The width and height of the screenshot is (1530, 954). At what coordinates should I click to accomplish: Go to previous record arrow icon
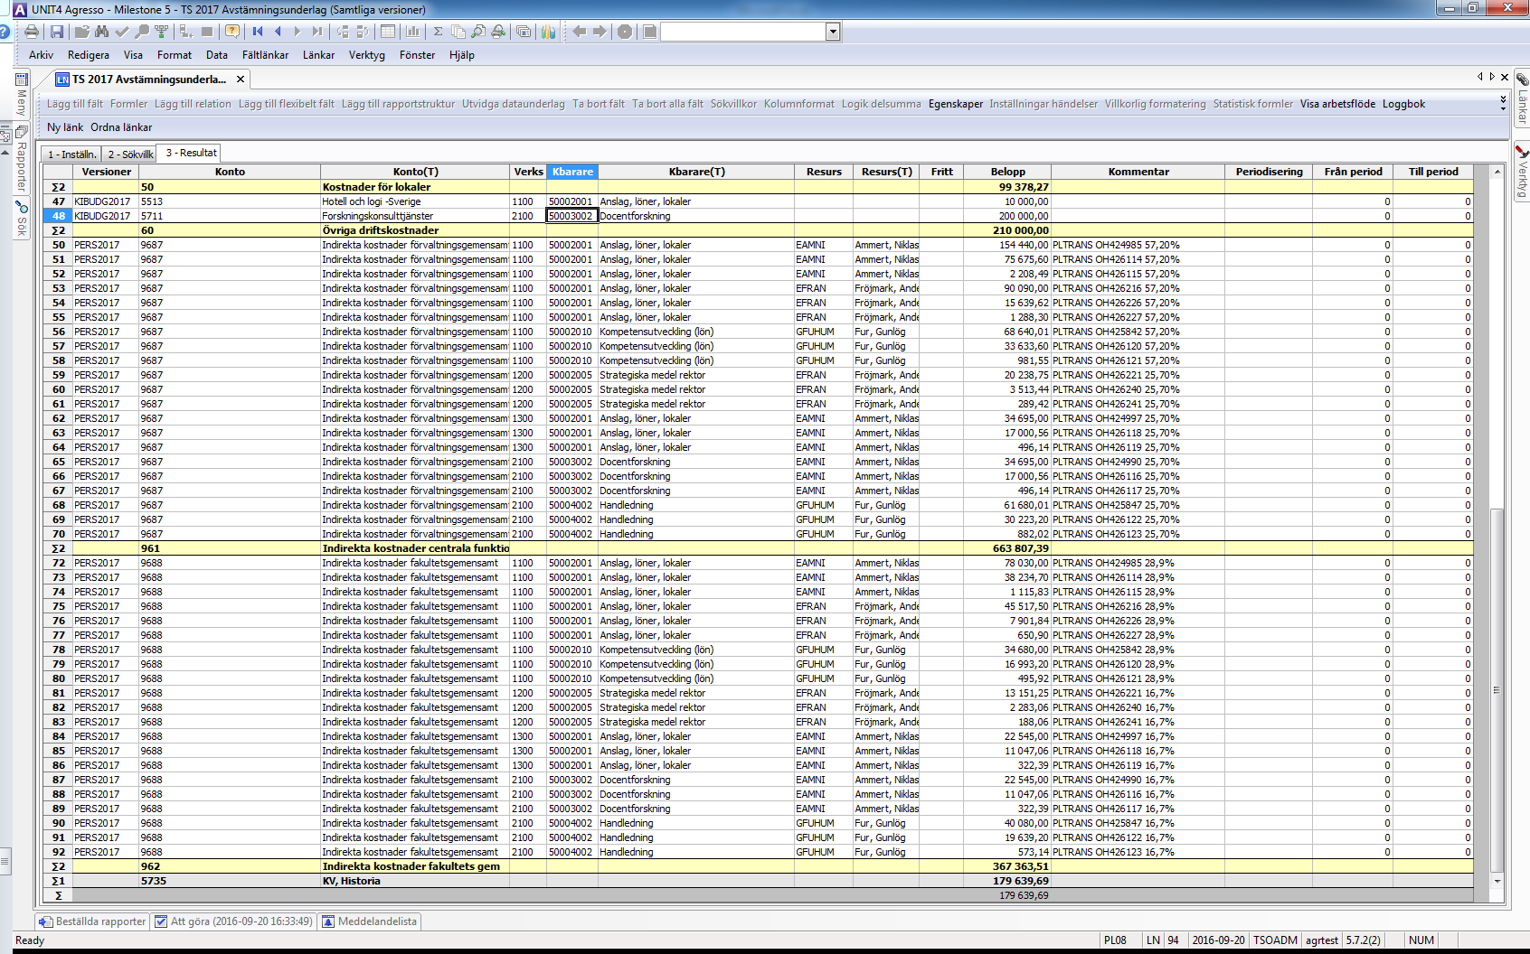coord(278,32)
